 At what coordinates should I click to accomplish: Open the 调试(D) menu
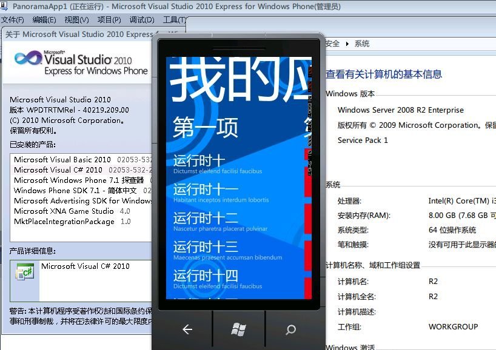(x=142, y=20)
